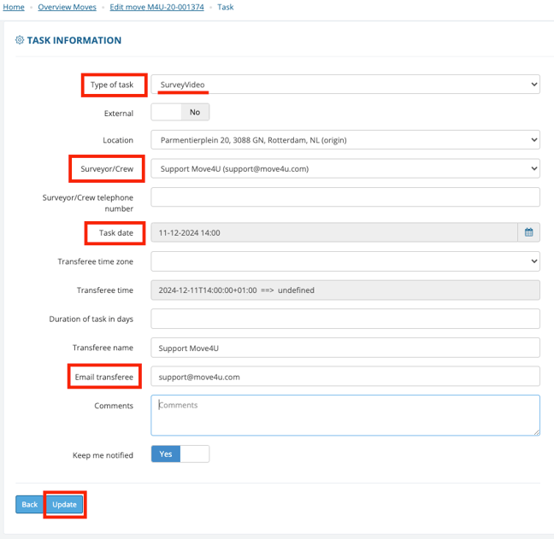Click the Back button
Image resolution: width=554 pixels, height=539 pixels.
pyautogui.click(x=30, y=505)
